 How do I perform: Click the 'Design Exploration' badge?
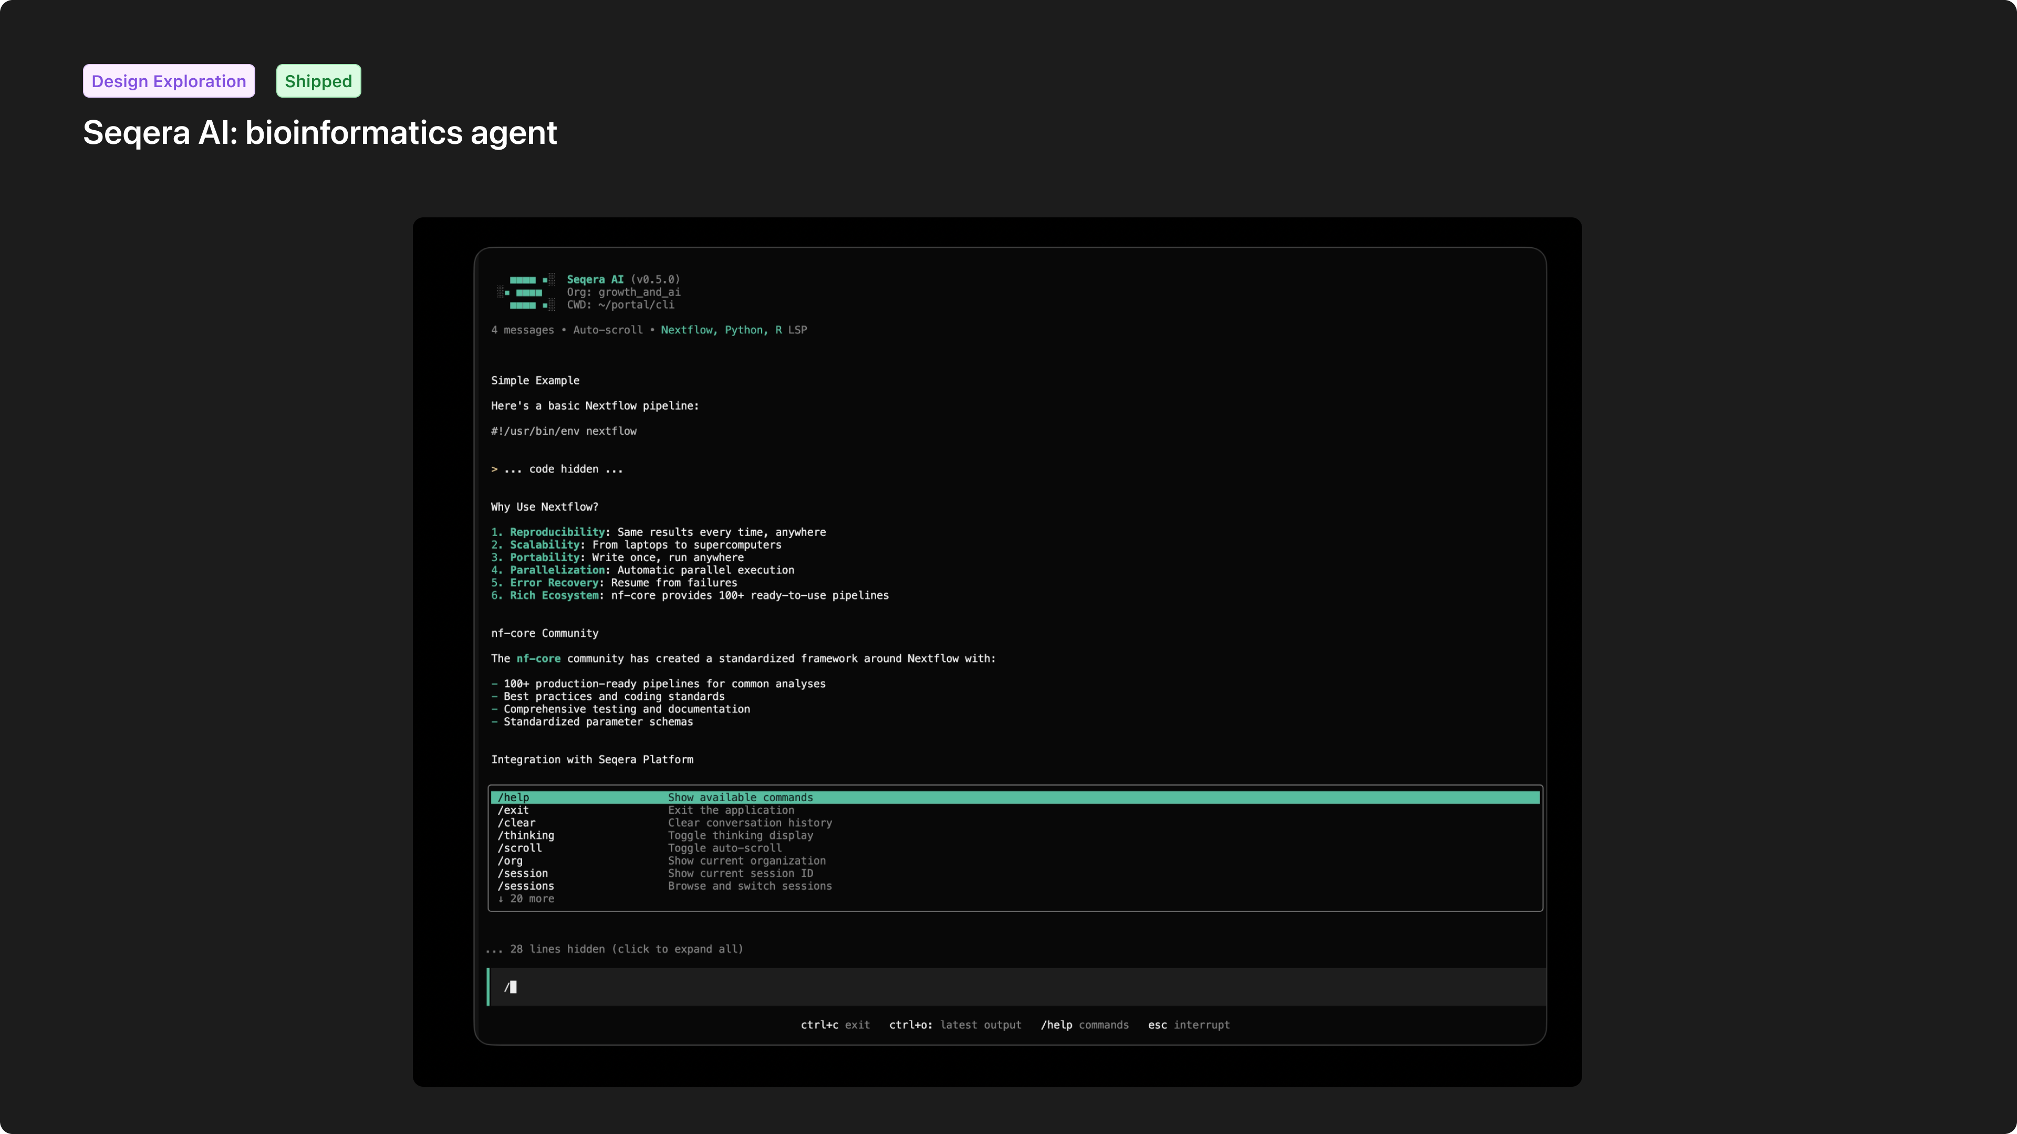(168, 81)
